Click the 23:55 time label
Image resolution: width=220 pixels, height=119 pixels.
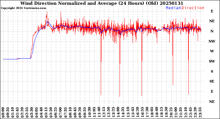(x=200, y=113)
